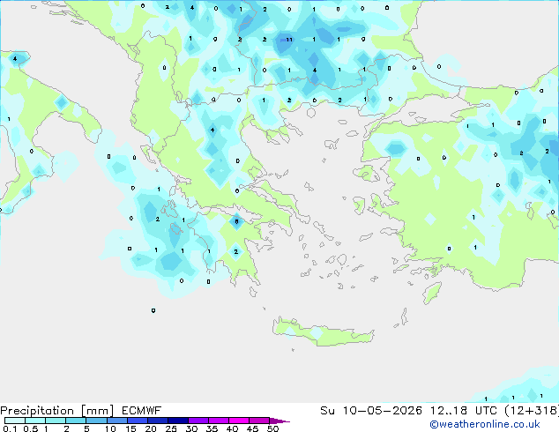The image size is (559, 432).
Task: Click the "11" precipitation value on the map
Action: 289,40
